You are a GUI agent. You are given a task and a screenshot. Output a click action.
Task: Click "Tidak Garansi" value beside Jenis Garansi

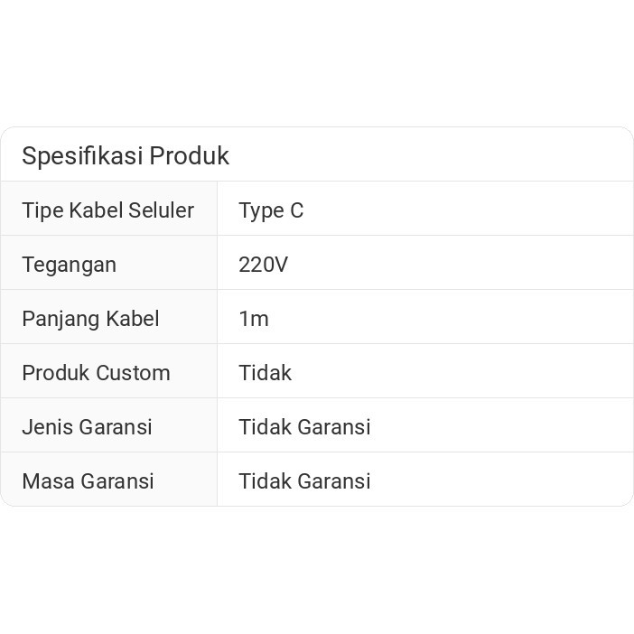(x=304, y=427)
